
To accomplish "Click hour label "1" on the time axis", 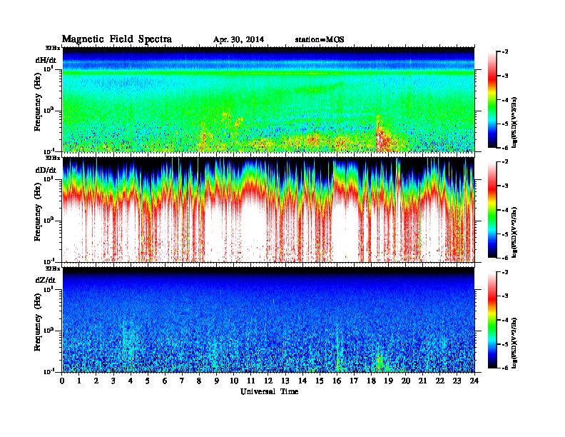I will 79,381.
